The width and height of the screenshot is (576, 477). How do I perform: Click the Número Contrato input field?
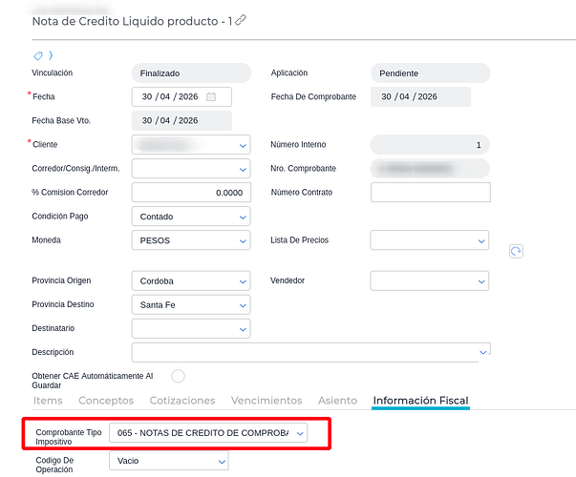431,193
